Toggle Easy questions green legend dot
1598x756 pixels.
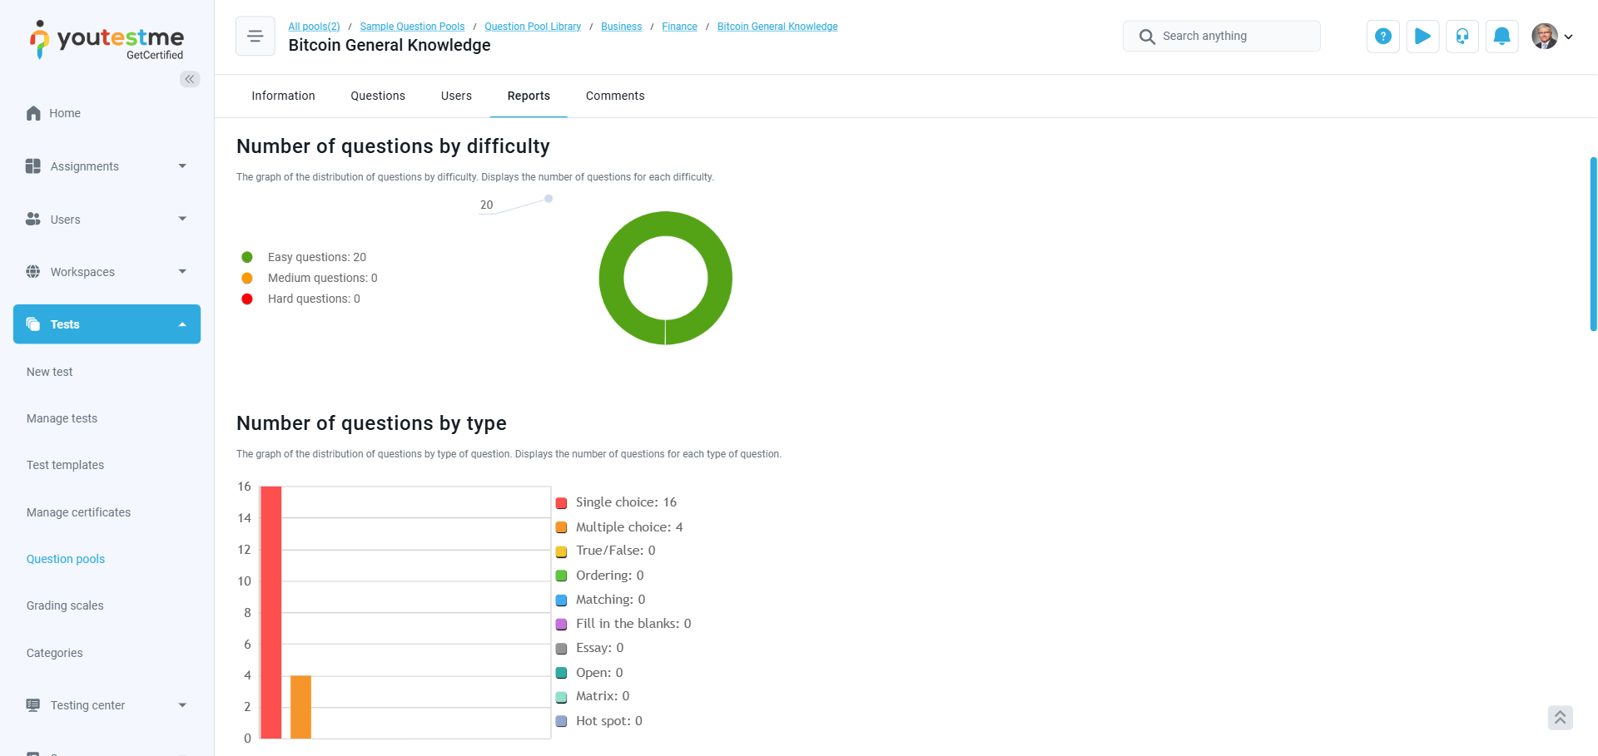point(247,257)
